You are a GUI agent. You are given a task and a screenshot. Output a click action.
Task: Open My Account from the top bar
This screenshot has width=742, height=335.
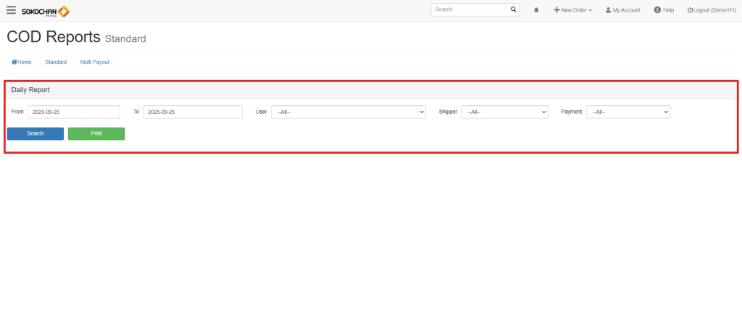pos(622,10)
